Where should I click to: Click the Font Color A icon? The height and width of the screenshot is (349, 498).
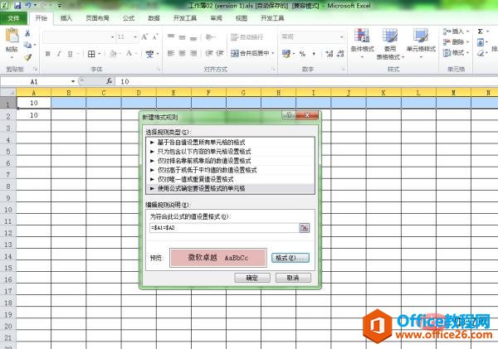pyautogui.click(x=129, y=54)
